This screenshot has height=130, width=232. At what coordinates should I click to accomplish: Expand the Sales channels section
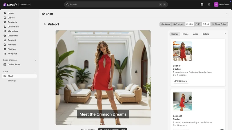click(35, 60)
